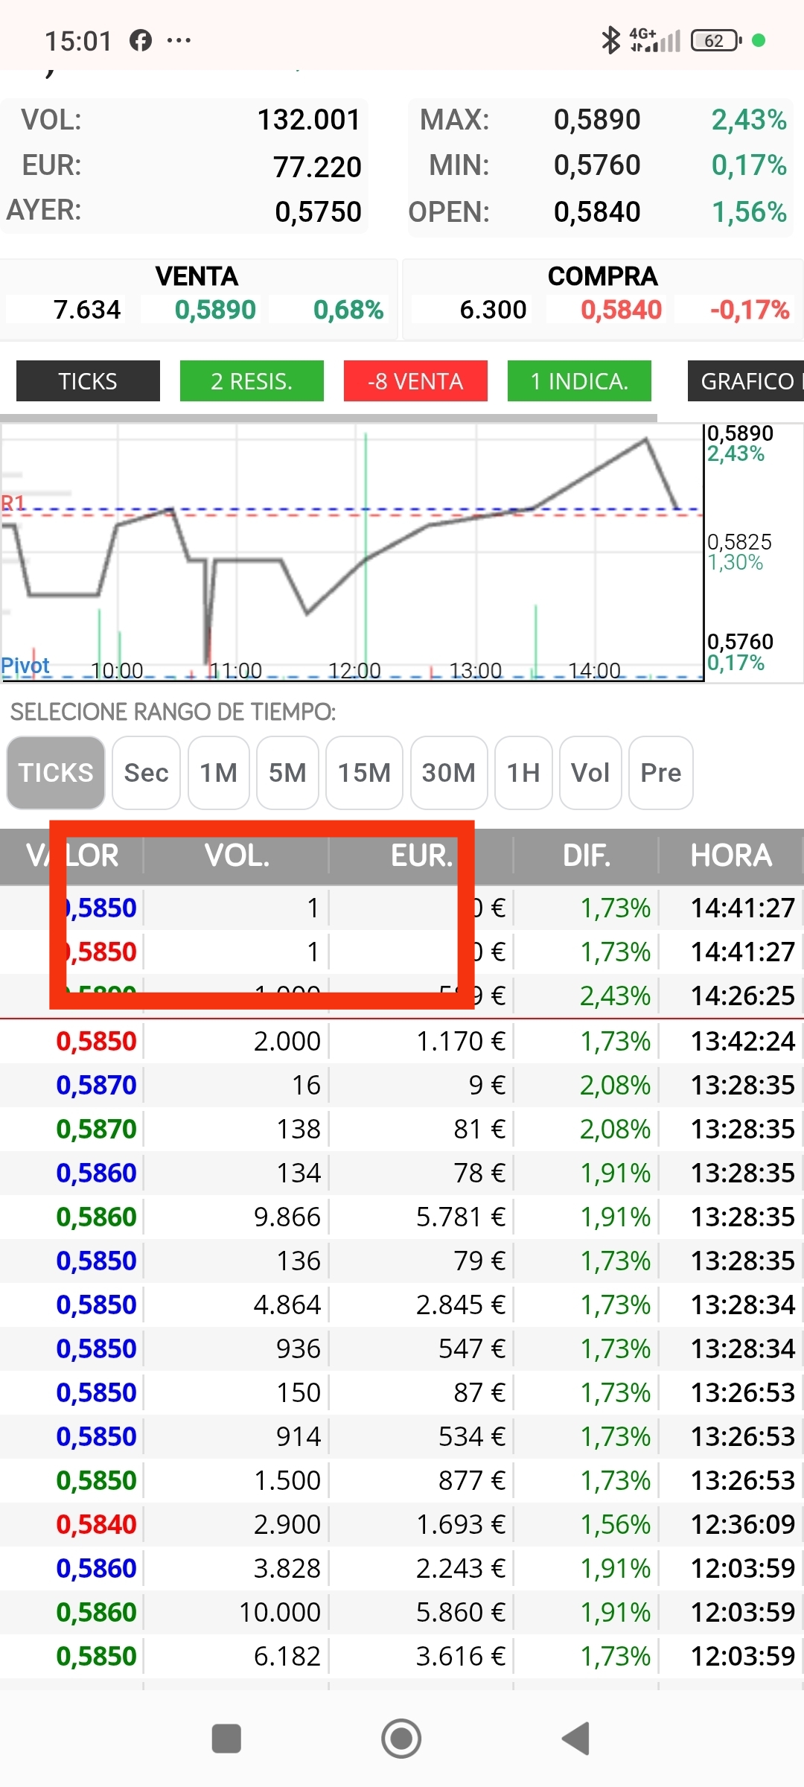Open the 2 RESIS. green tab
The image size is (804, 1787).
[252, 381]
